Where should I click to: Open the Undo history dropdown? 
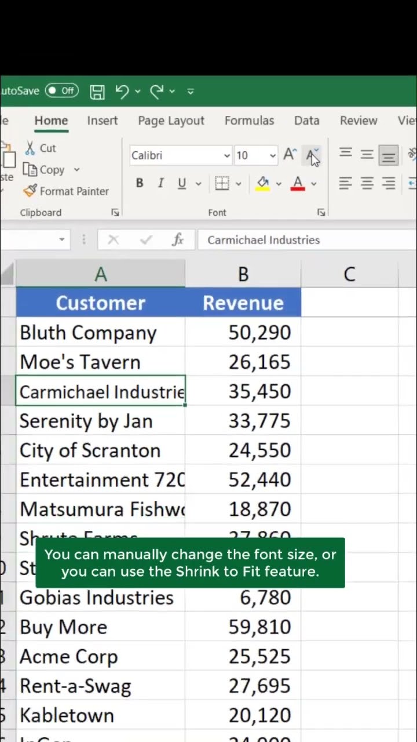[x=137, y=91]
